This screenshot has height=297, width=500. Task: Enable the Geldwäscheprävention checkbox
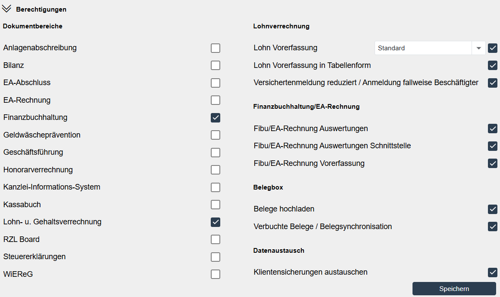216,135
